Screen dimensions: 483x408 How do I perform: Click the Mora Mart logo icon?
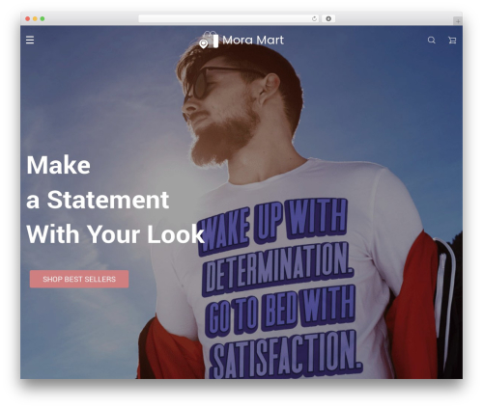(x=209, y=40)
